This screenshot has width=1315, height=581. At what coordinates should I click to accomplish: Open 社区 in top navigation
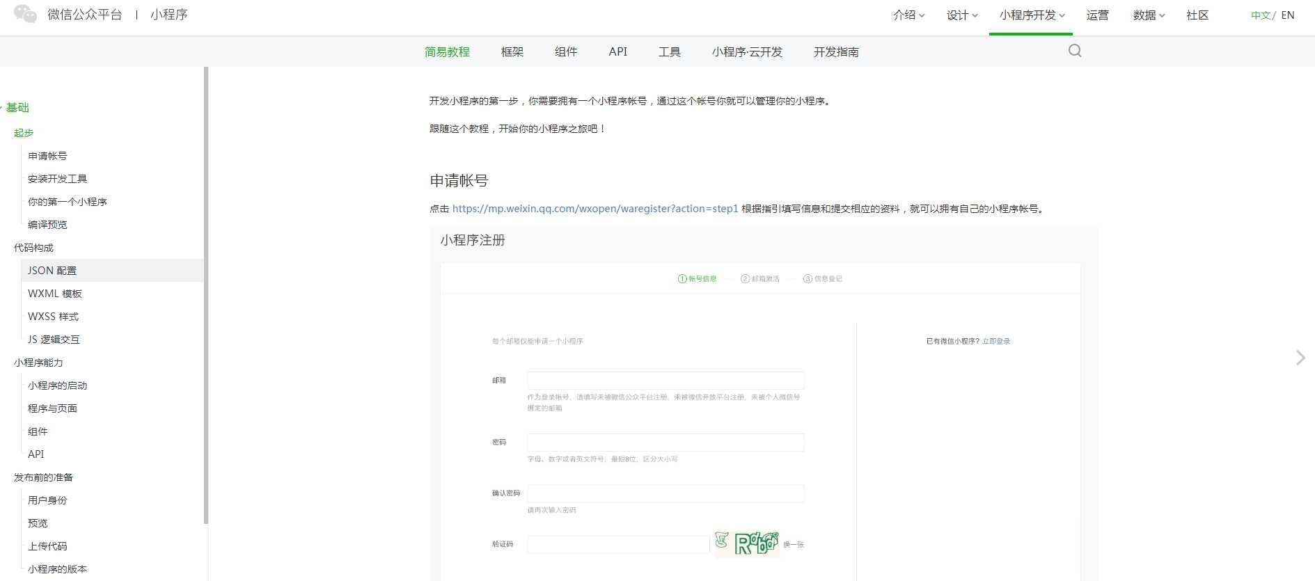(x=1197, y=15)
